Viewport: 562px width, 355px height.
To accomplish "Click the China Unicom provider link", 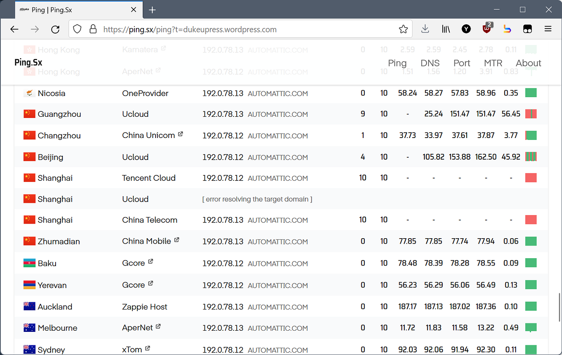I will (149, 136).
